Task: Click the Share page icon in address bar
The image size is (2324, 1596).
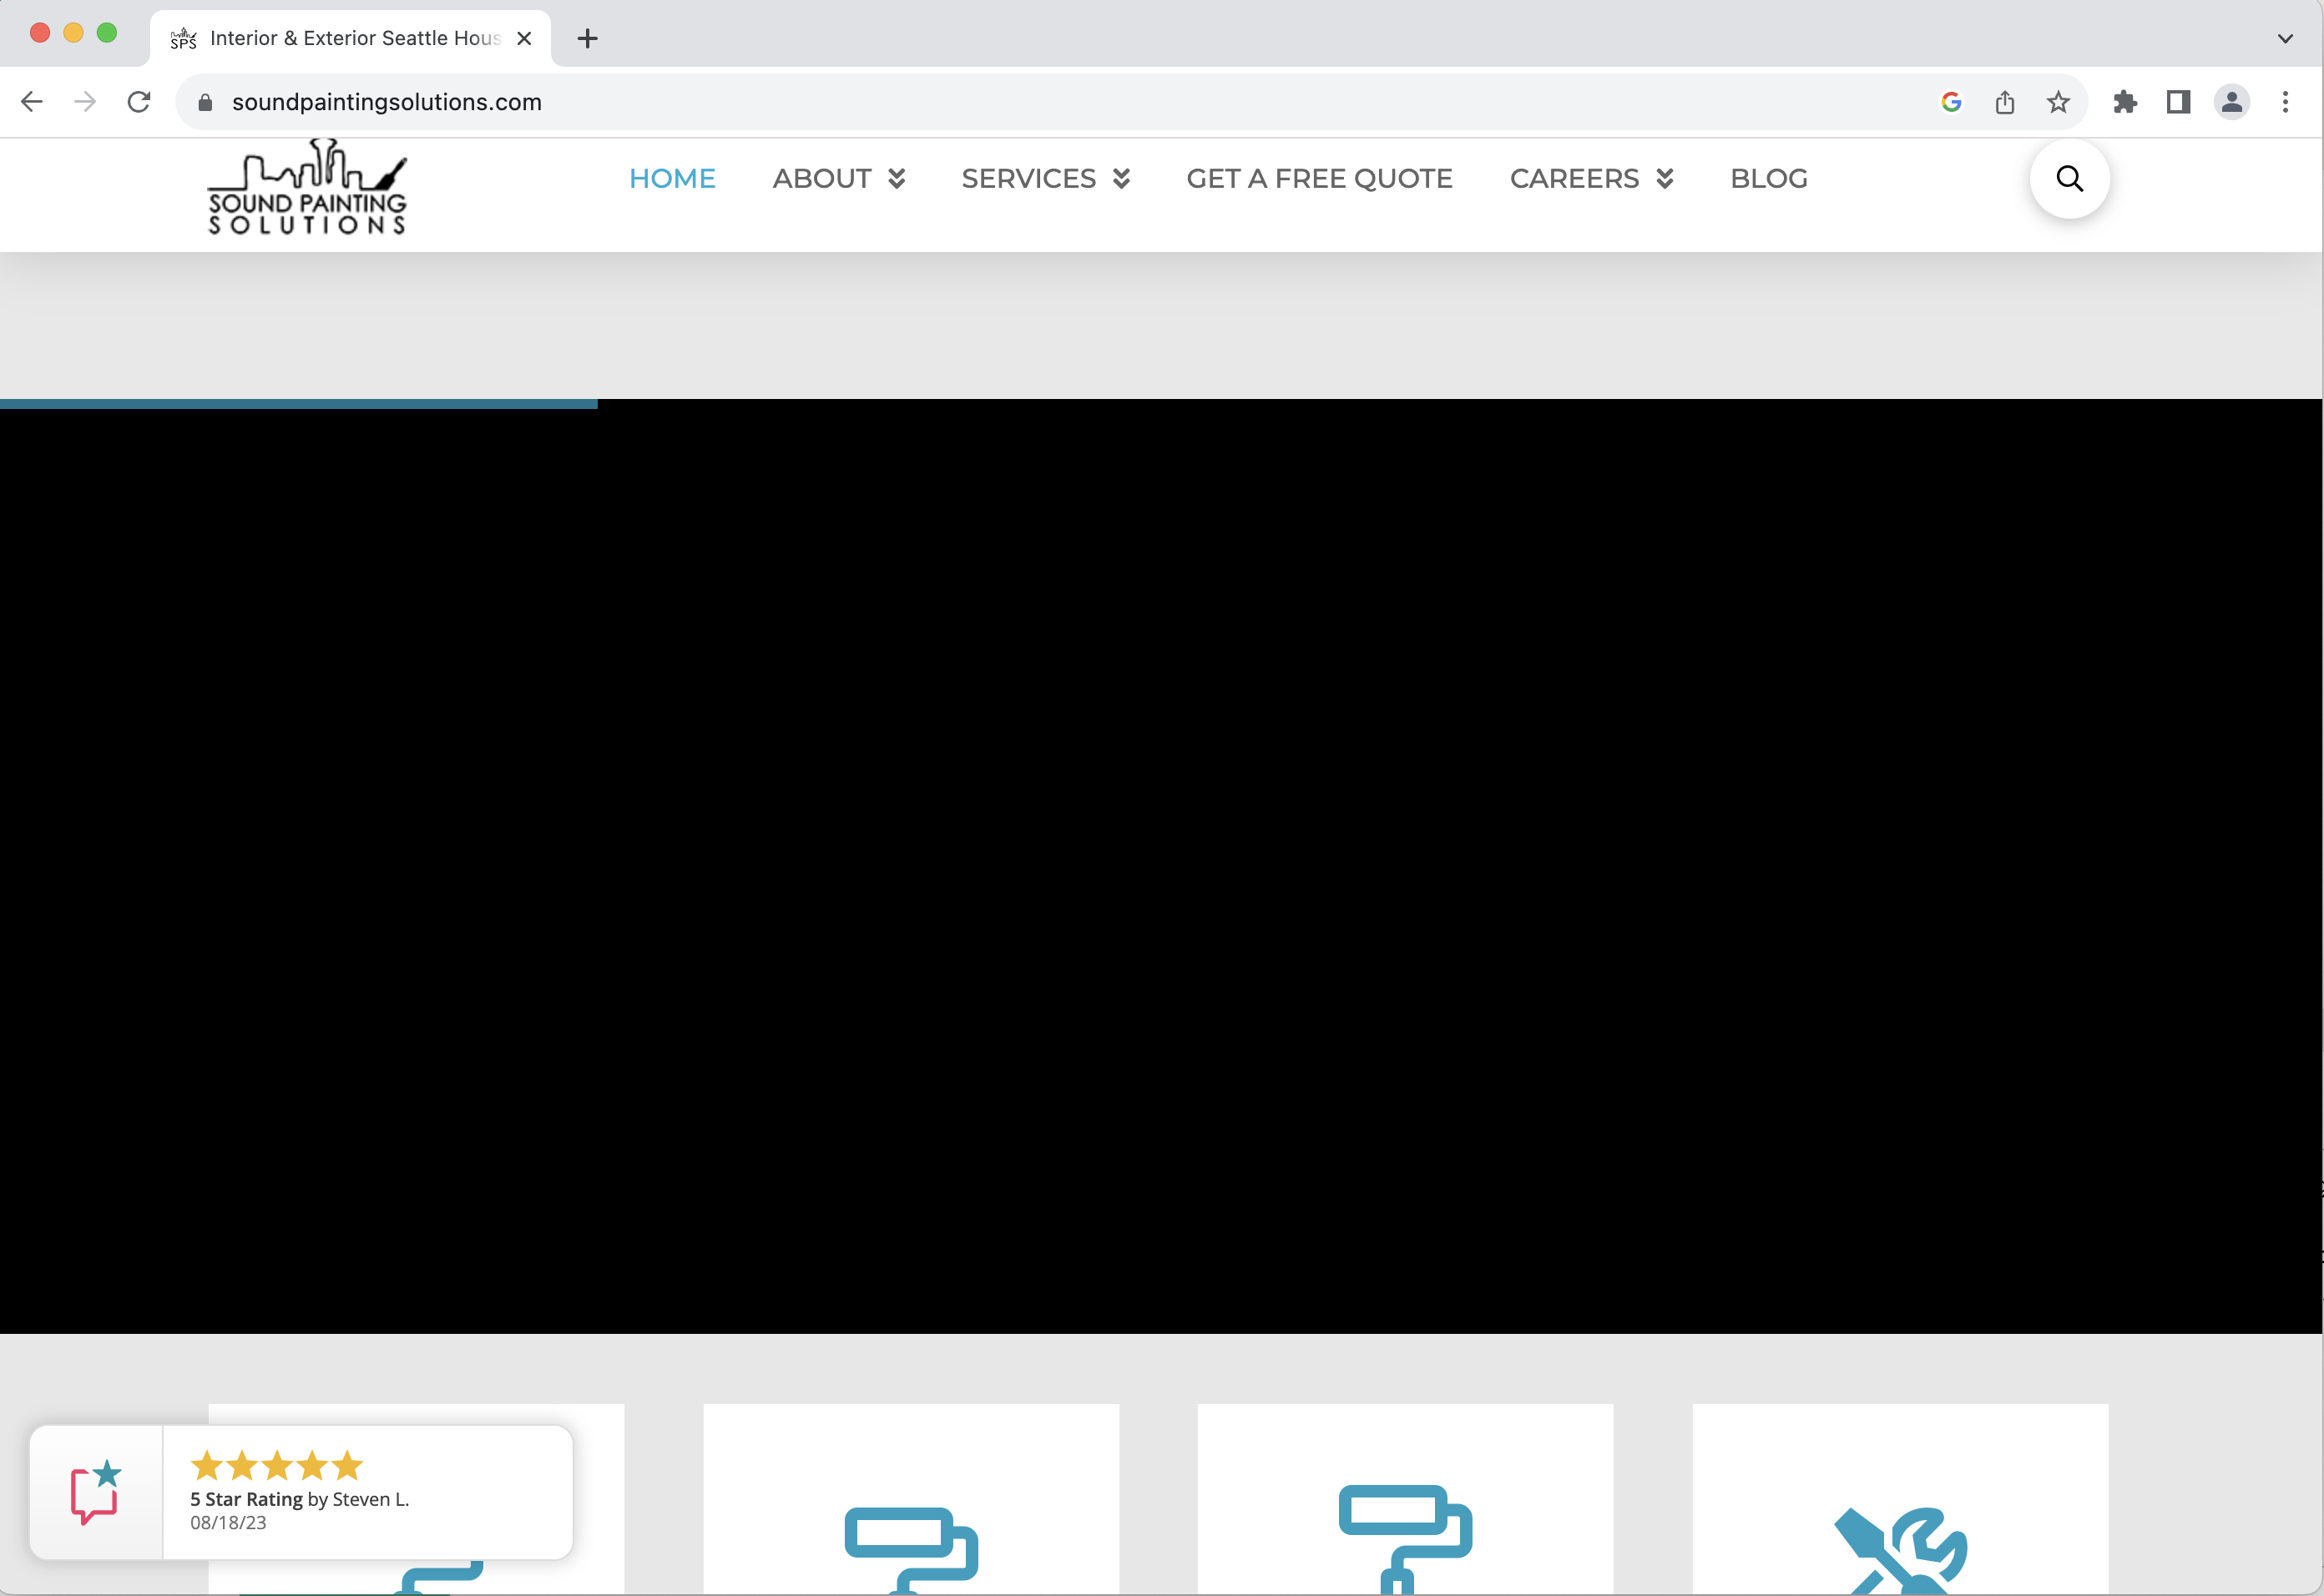Action: coord(2005,102)
